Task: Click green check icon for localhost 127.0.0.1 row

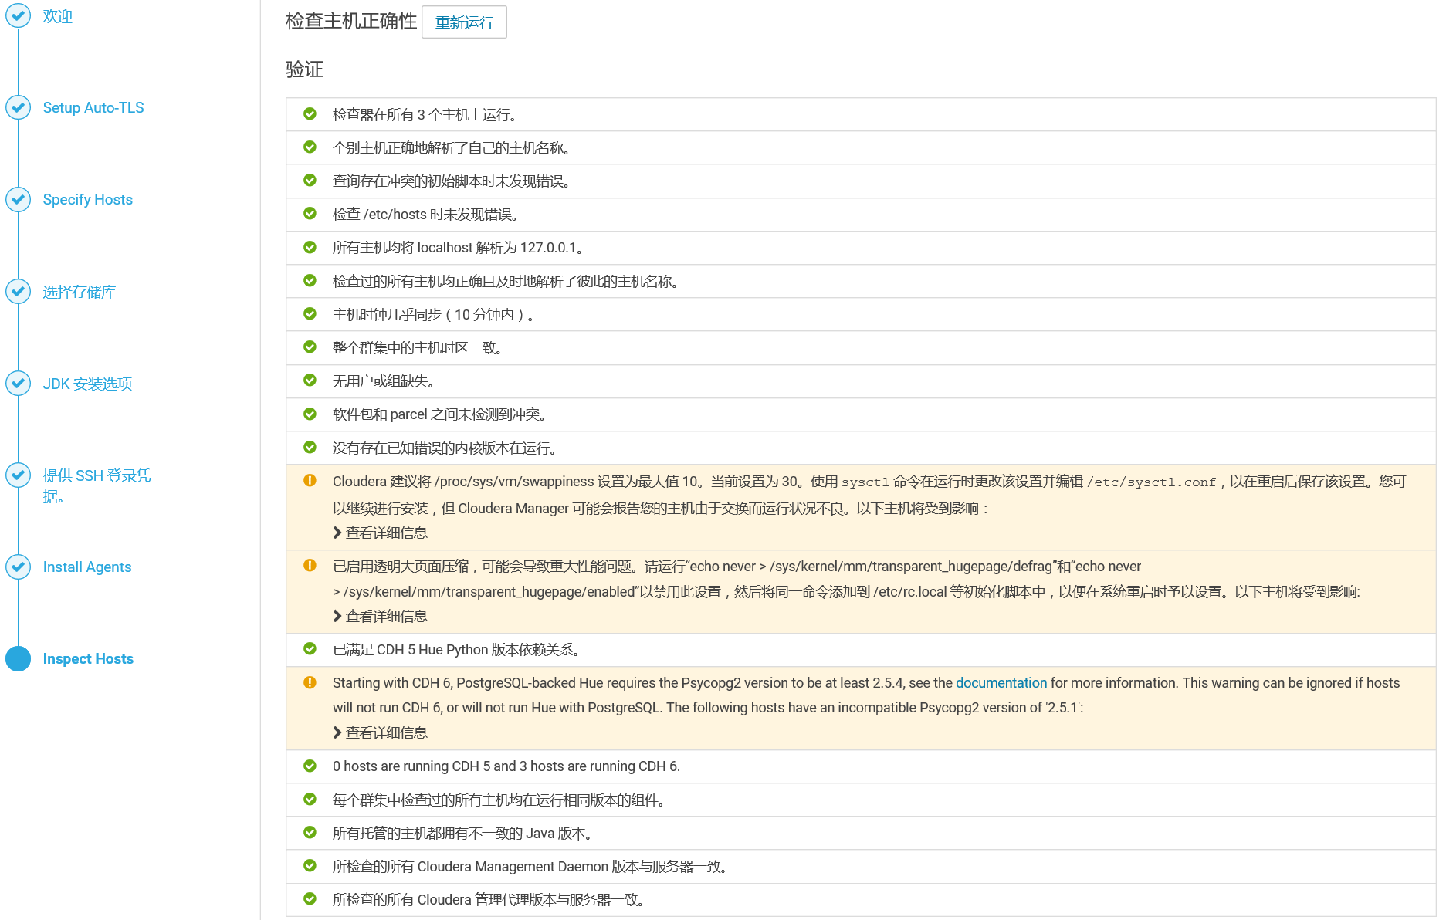Action: coord(310,247)
